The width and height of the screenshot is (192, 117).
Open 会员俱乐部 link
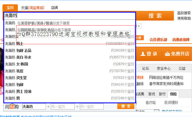158,40
